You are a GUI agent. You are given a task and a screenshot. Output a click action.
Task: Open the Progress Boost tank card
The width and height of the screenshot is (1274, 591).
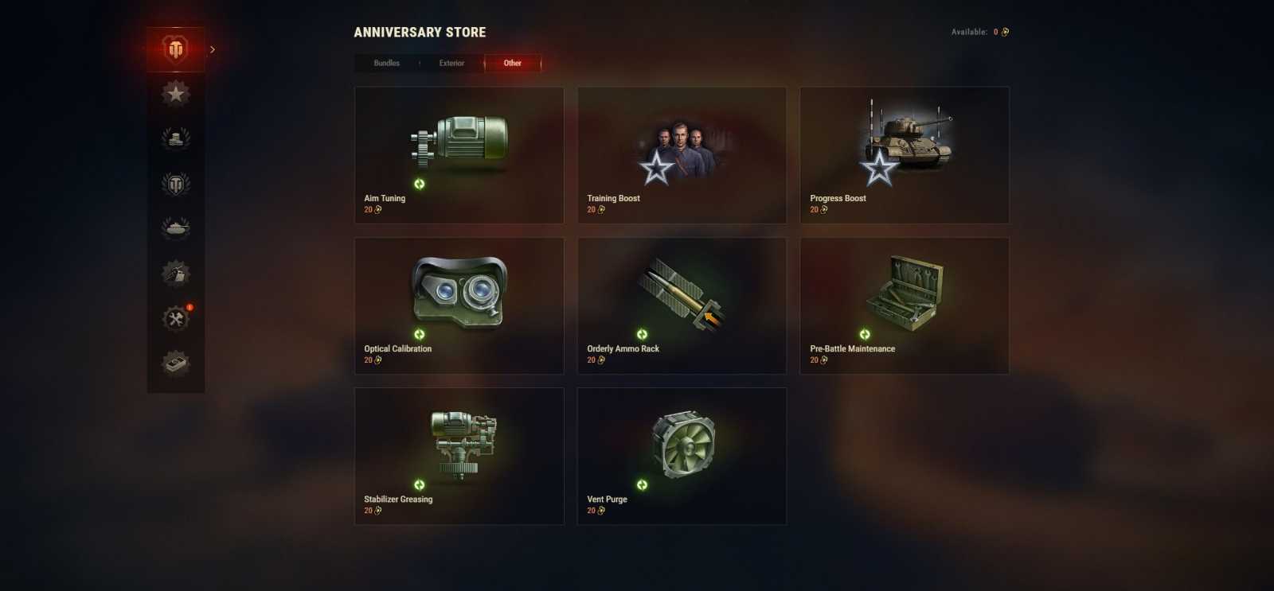[905, 155]
